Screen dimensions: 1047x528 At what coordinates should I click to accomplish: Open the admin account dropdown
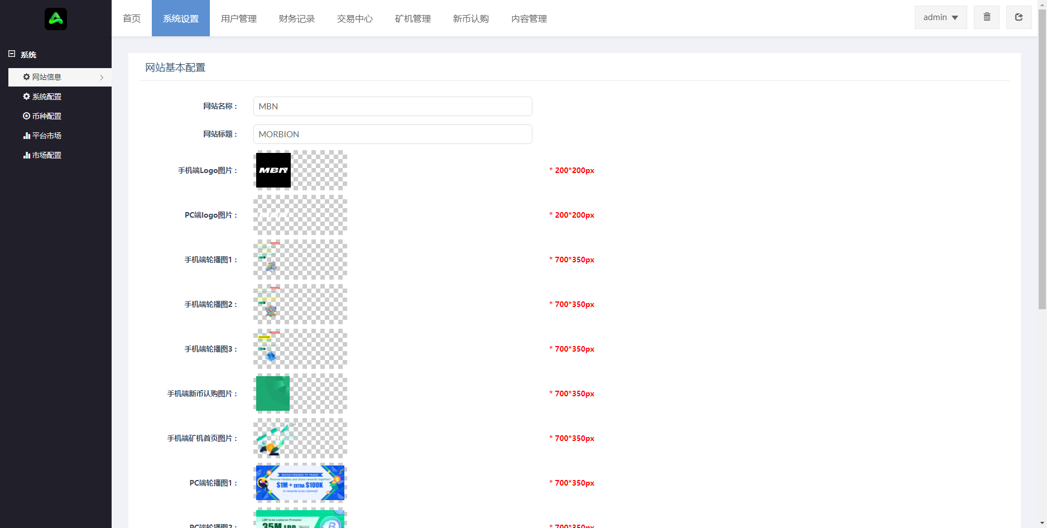[x=940, y=17]
